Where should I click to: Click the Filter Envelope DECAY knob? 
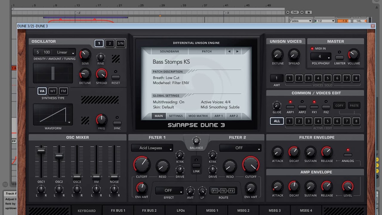point(294,152)
